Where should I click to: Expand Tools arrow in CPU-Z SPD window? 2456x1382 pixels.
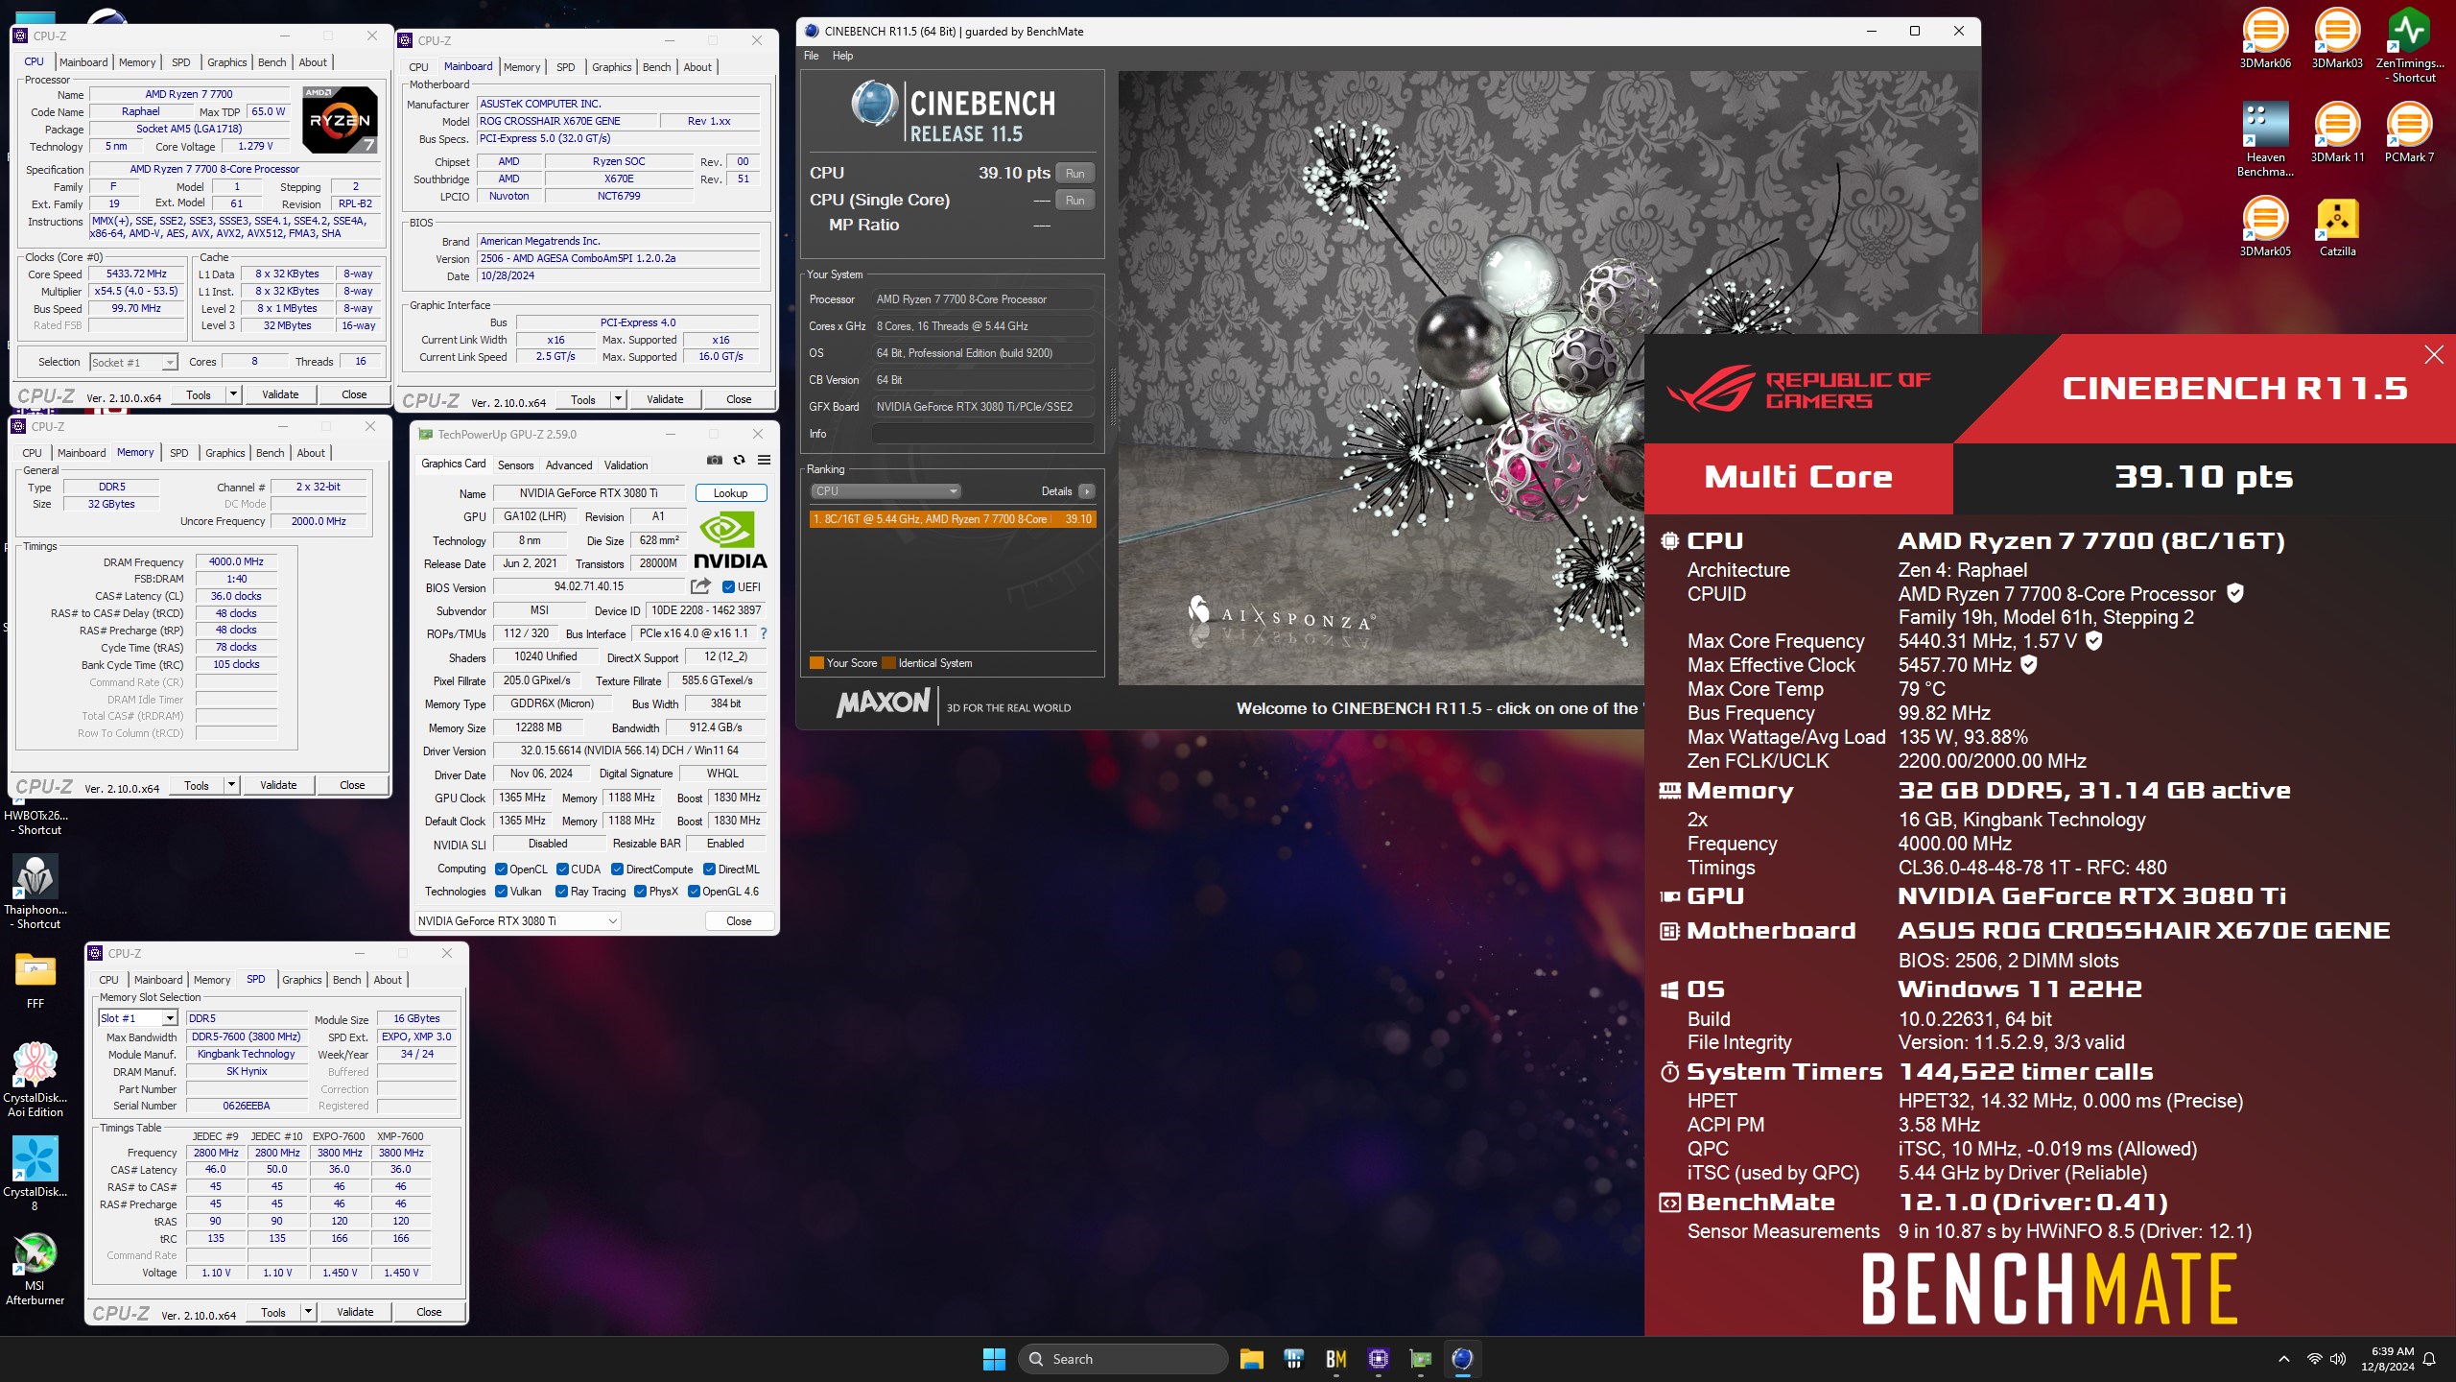click(x=308, y=1312)
